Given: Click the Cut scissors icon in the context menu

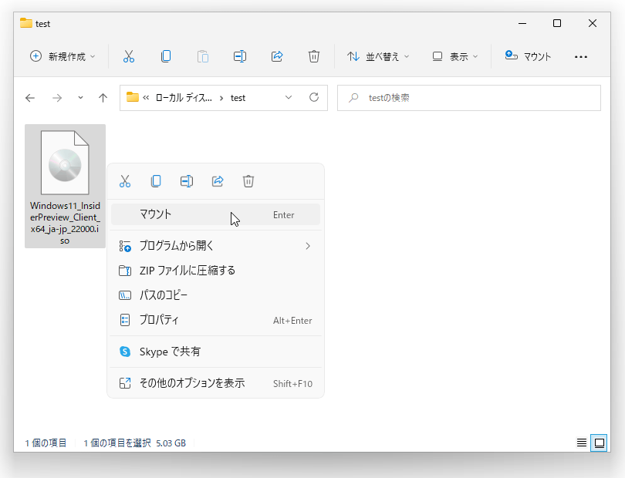Looking at the screenshot, I should click(125, 181).
